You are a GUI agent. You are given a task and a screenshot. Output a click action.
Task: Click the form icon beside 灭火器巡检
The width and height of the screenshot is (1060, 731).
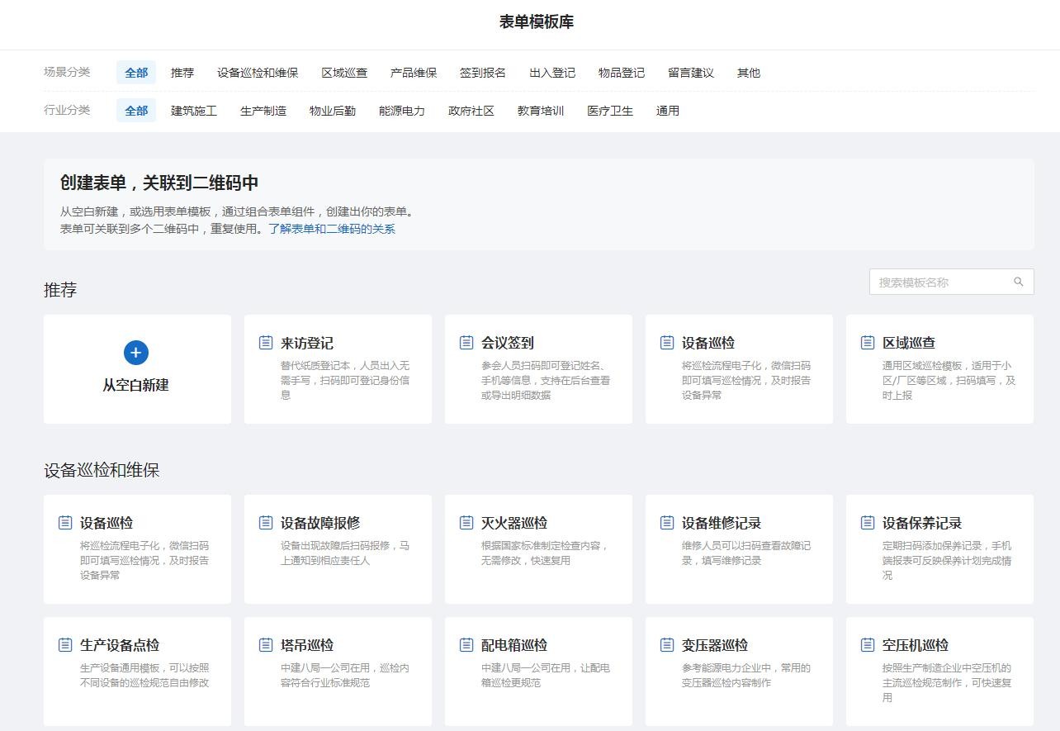pos(466,523)
